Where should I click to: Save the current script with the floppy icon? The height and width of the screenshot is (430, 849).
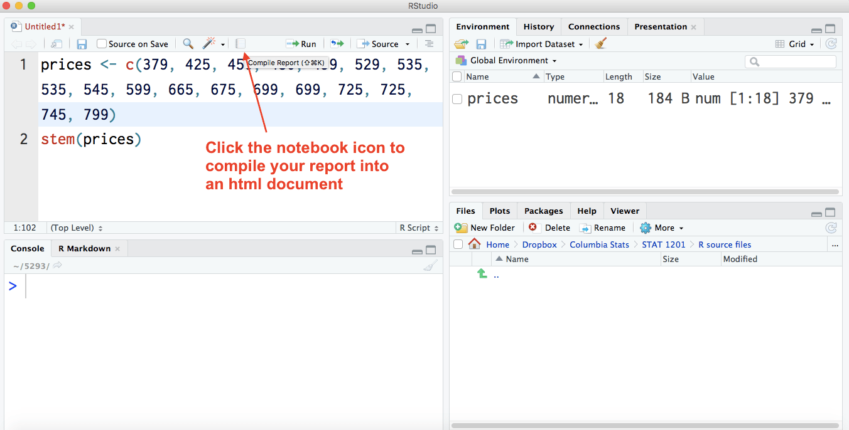tap(82, 44)
